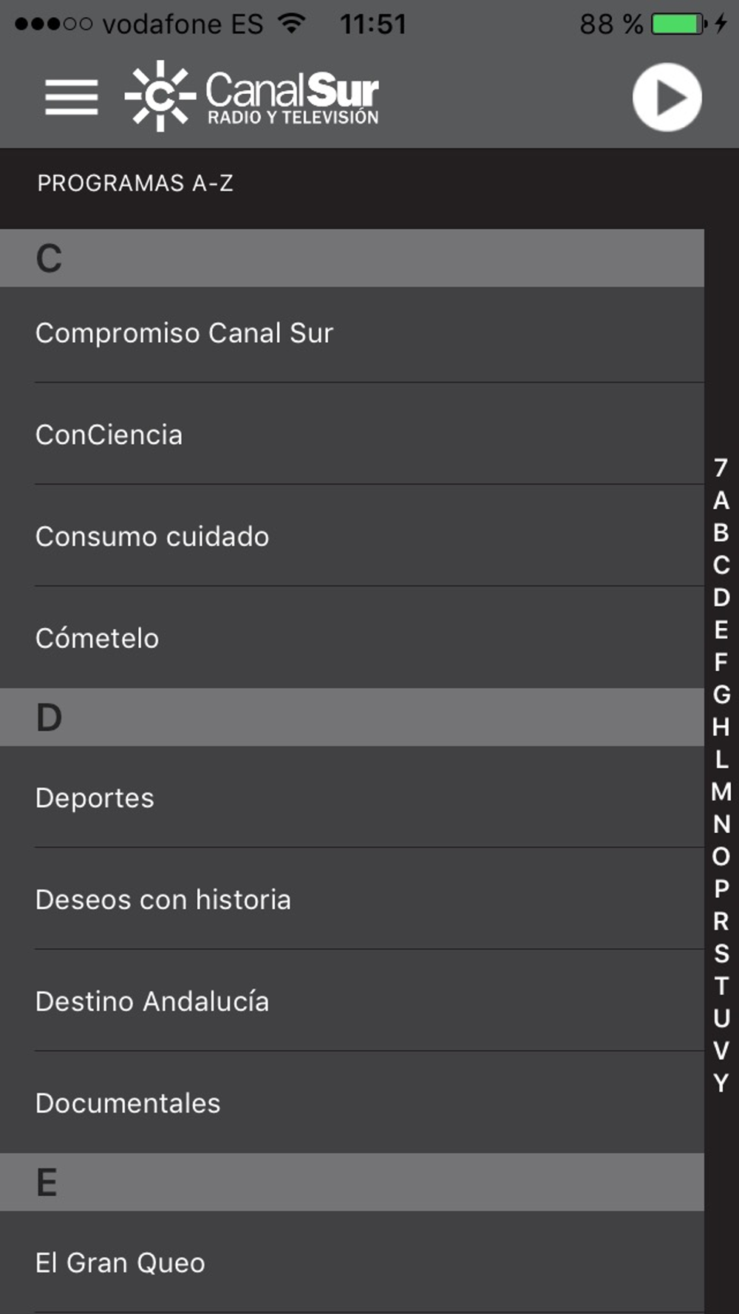The image size is (739, 1314).
Task: Open Documentales program entry
Action: [x=352, y=1103]
